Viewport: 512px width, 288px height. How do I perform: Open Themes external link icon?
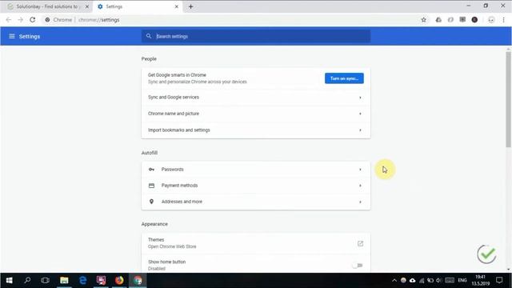pyautogui.click(x=360, y=243)
